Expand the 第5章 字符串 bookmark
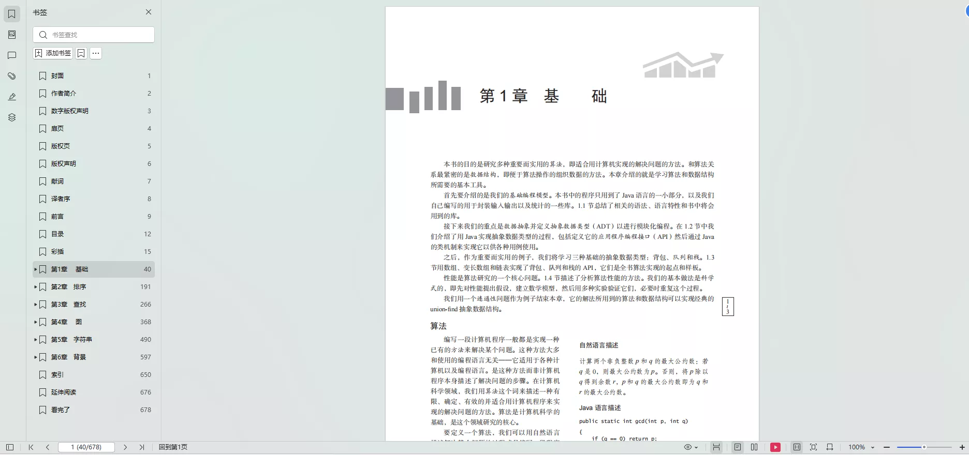The image size is (969, 455). (35, 340)
